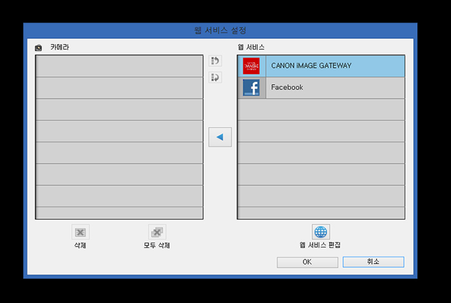Click the camera icon beside 카메라
Viewport: 451px width, 303px height.
[x=39, y=48]
